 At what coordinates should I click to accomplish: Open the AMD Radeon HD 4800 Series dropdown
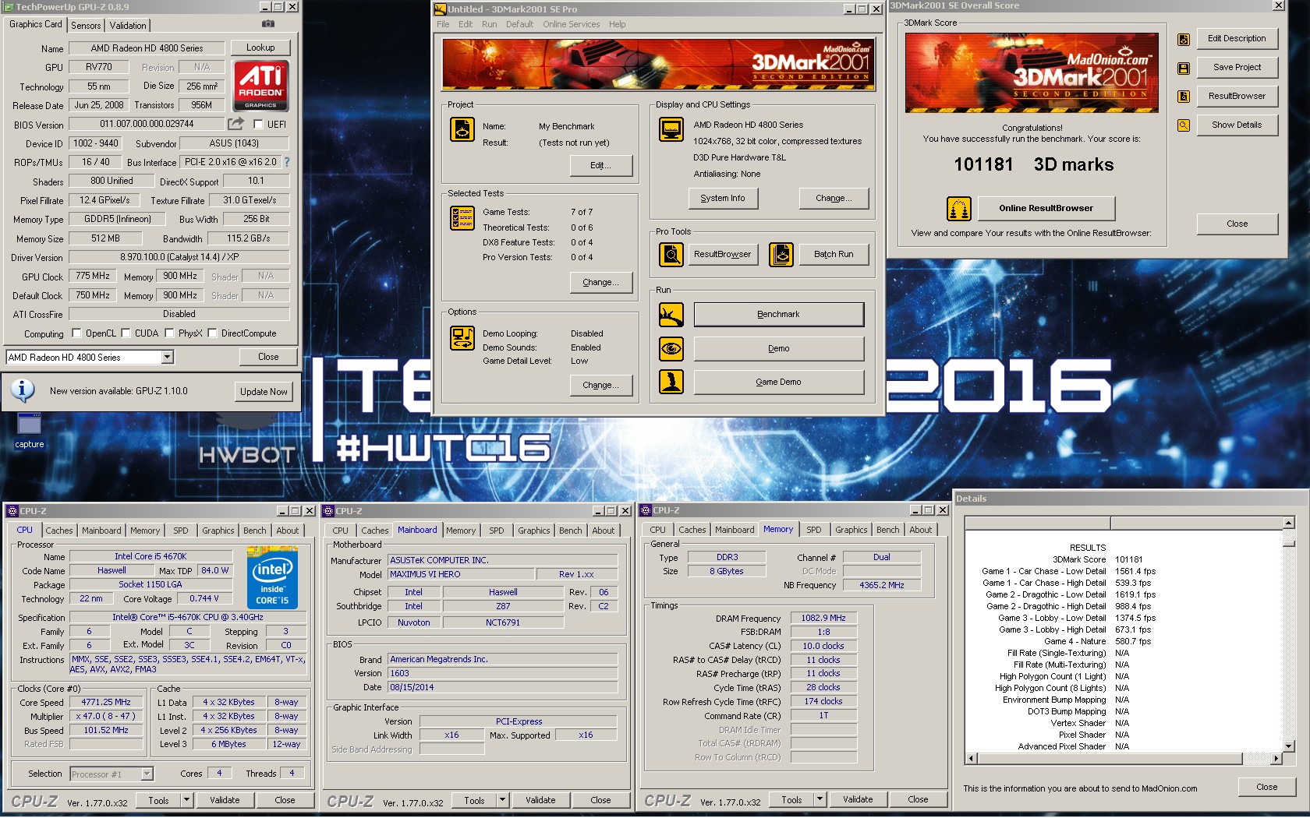[167, 357]
